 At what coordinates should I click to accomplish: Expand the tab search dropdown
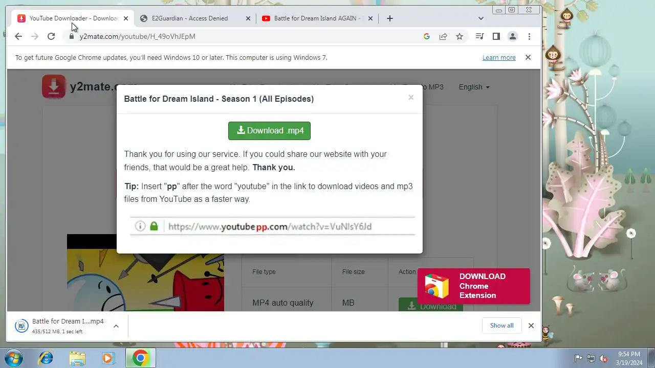(481, 18)
